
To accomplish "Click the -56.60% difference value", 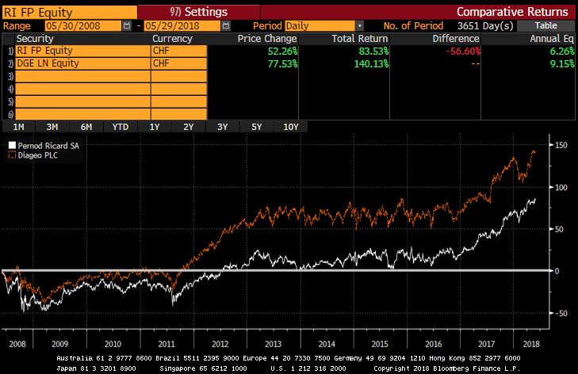I will pyautogui.click(x=463, y=52).
